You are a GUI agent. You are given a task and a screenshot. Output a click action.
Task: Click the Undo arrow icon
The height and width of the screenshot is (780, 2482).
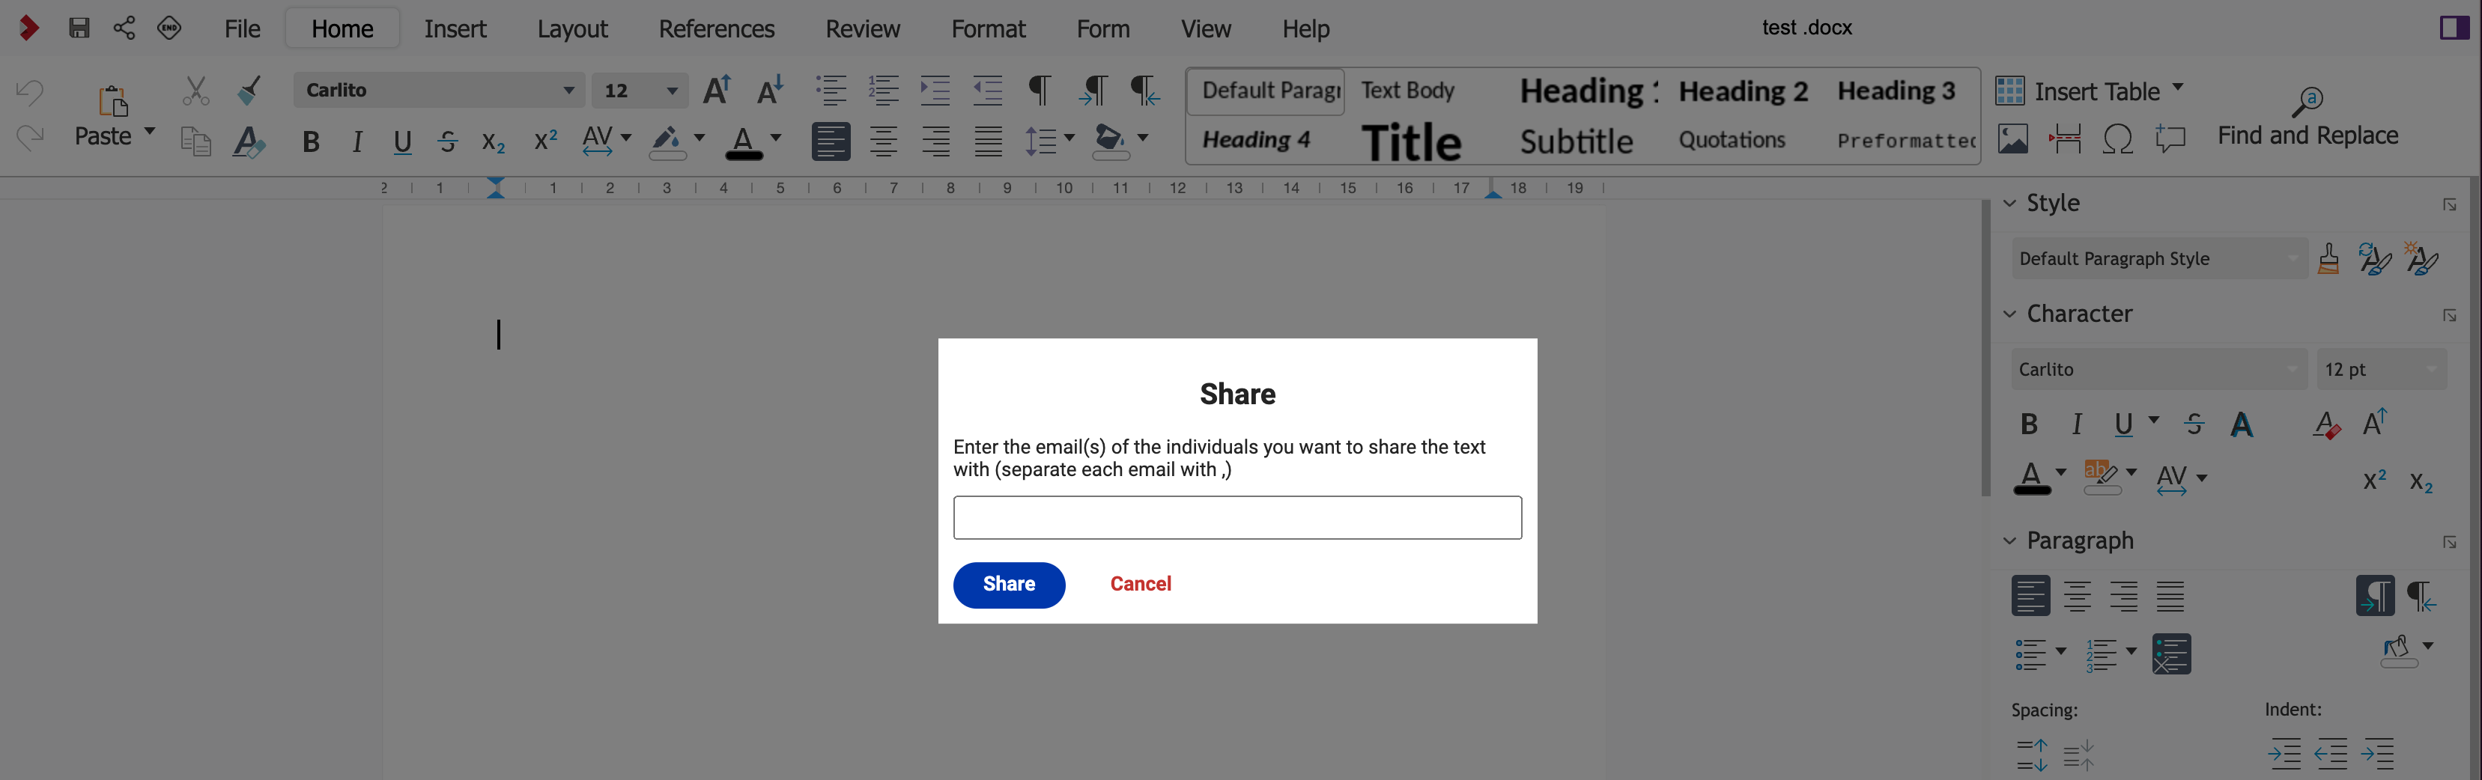(30, 92)
